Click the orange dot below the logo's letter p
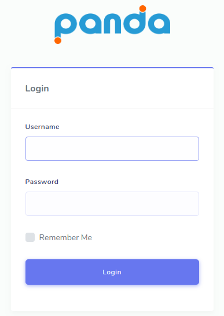This screenshot has height=316, width=224. (58, 41)
